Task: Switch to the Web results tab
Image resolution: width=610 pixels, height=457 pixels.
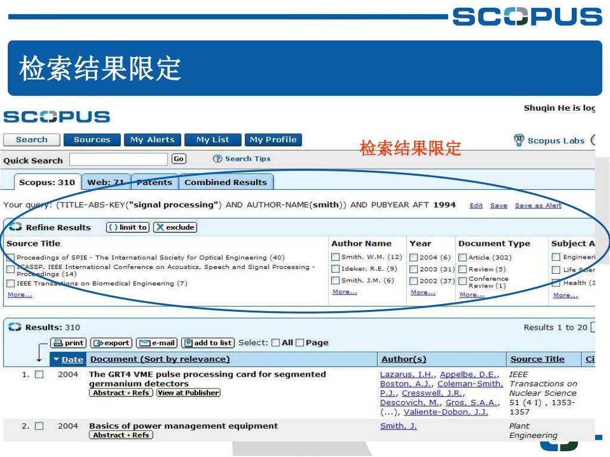Action: tap(106, 182)
